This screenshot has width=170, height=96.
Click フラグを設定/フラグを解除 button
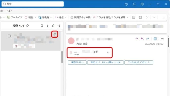tap(109, 17)
